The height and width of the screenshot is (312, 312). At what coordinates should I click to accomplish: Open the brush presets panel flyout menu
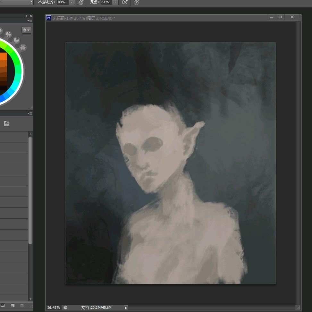(x=30, y=114)
